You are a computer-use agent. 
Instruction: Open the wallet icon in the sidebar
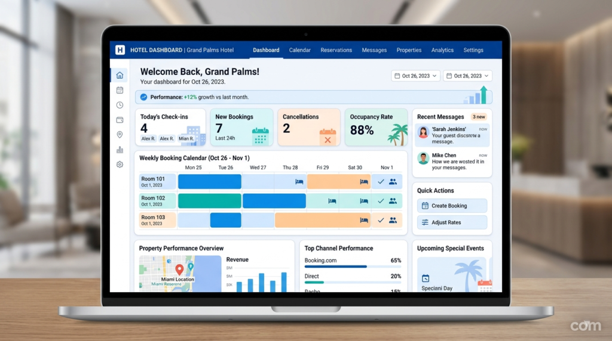click(120, 120)
